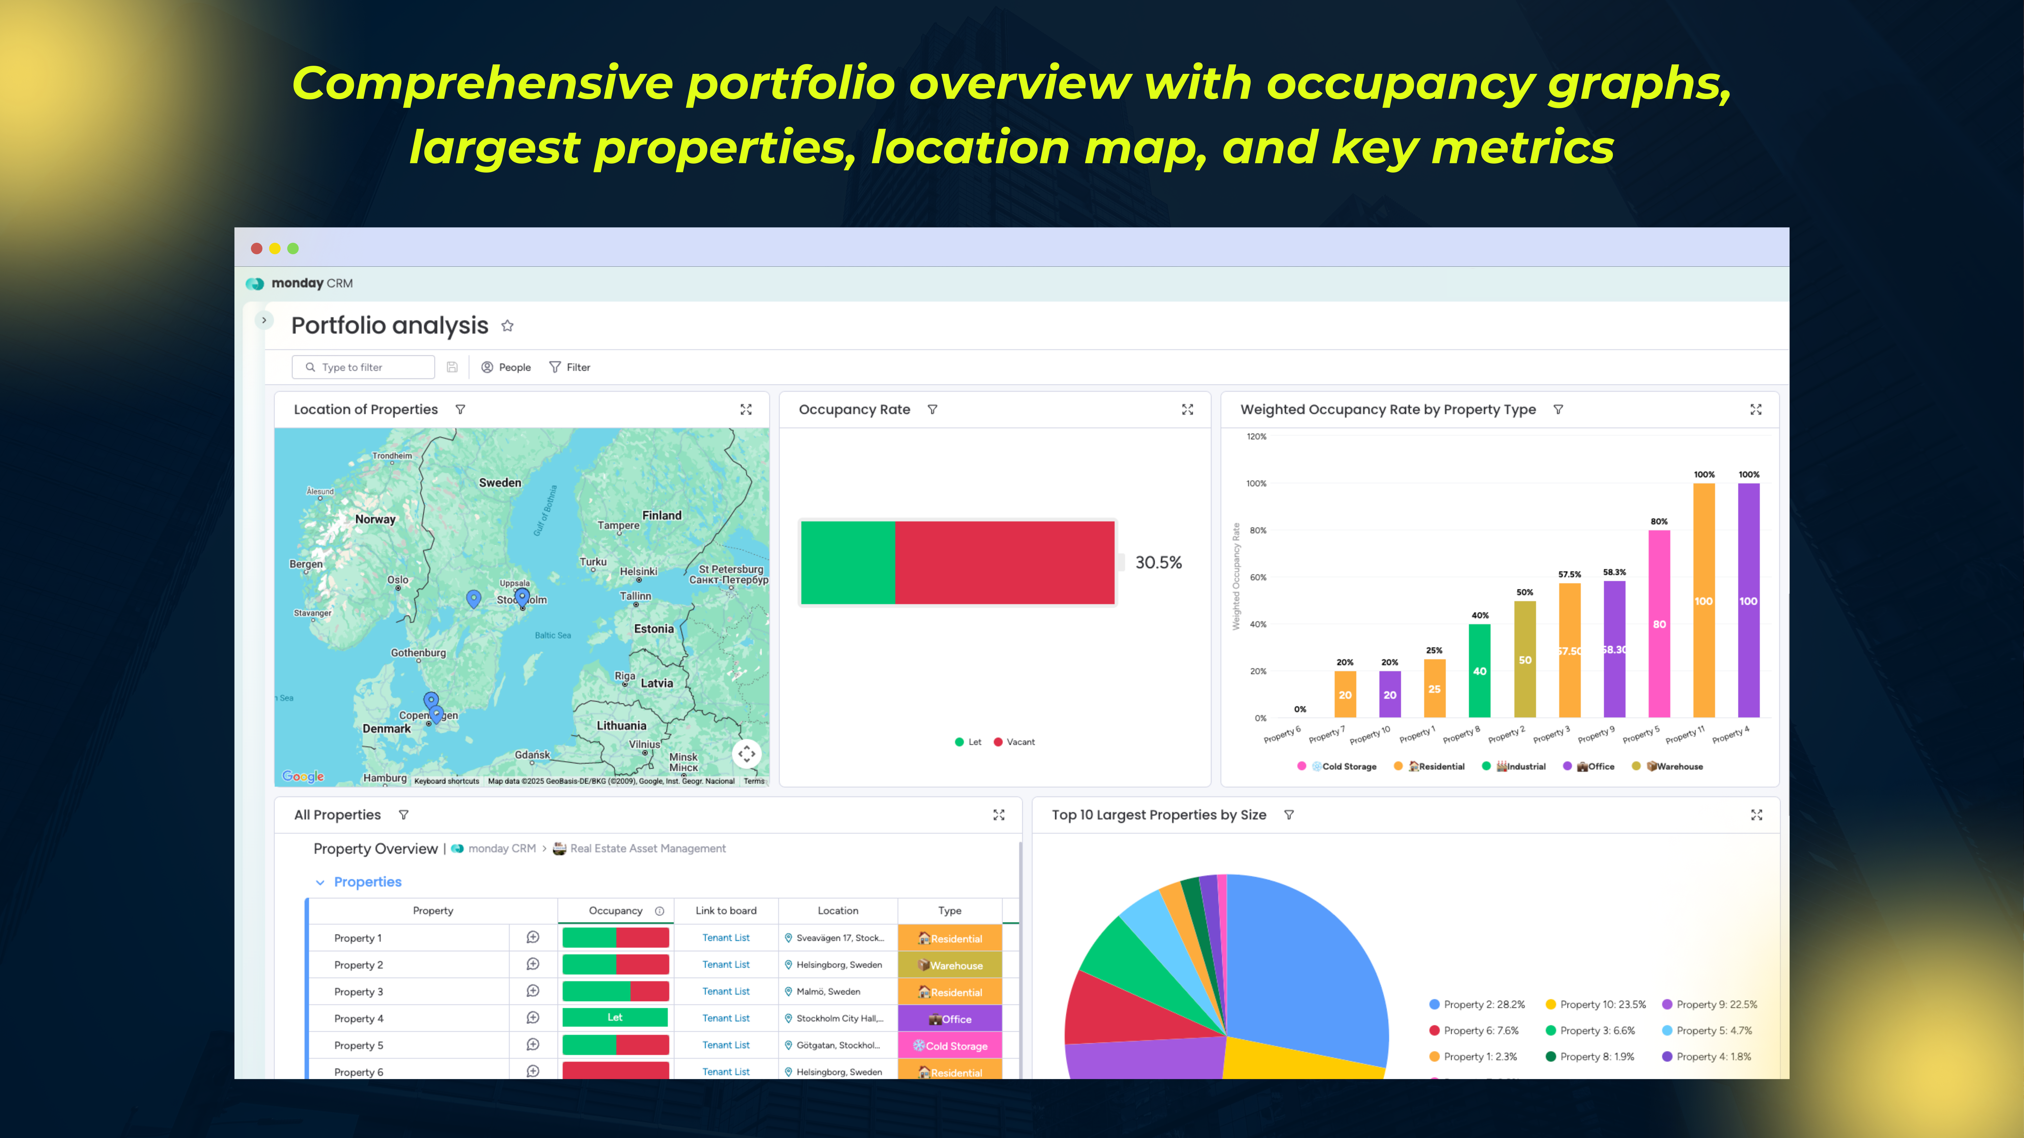Image resolution: width=2024 pixels, height=1138 pixels.
Task: Click the Property 11 bar in chart
Action: click(x=1704, y=600)
